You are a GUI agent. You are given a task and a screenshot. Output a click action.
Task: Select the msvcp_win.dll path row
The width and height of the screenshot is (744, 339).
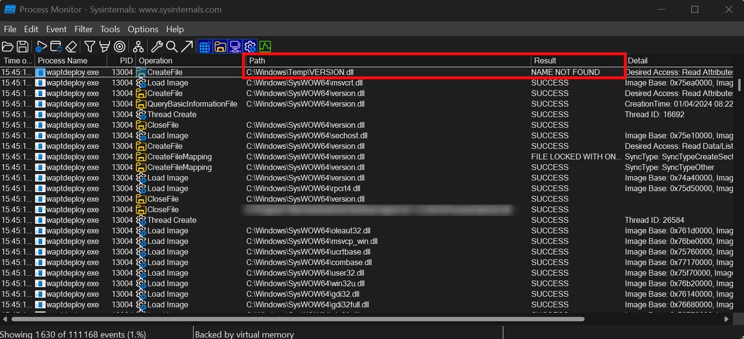point(312,241)
